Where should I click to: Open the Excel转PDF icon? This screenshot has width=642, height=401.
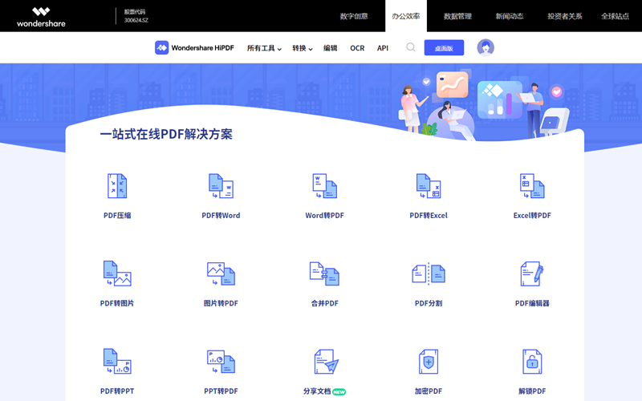click(x=532, y=186)
